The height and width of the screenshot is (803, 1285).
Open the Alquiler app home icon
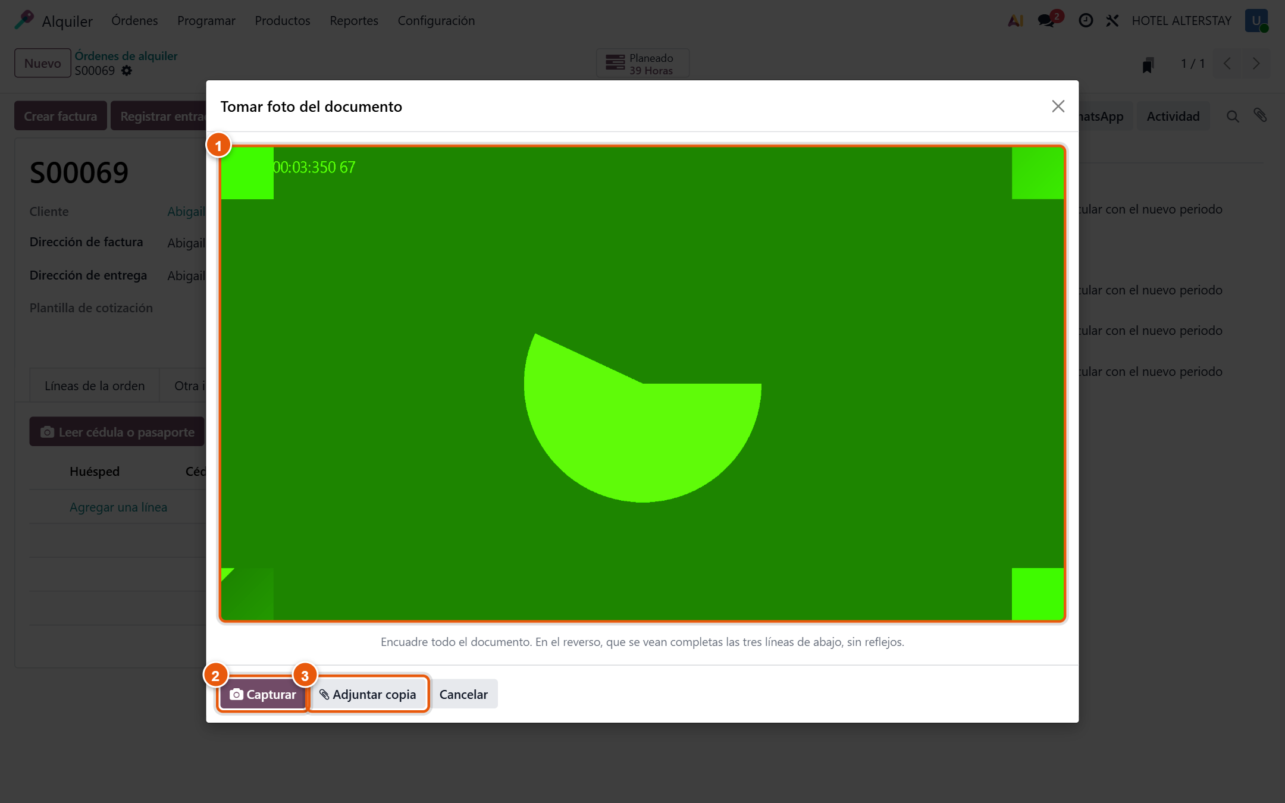click(24, 20)
